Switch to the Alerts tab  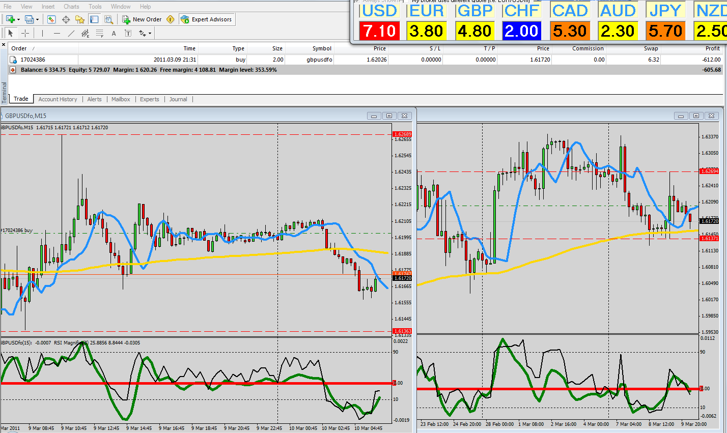(x=94, y=99)
